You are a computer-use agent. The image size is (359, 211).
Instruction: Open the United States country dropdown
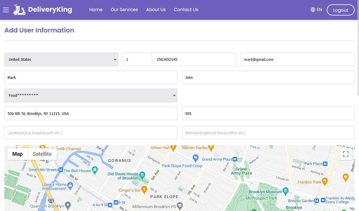pyautogui.click(x=61, y=59)
